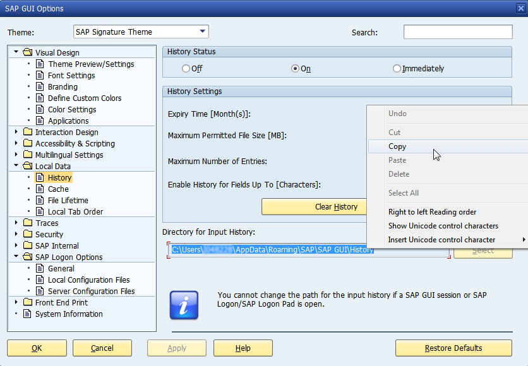
Task: Set History Status to Off
Action: 186,69
